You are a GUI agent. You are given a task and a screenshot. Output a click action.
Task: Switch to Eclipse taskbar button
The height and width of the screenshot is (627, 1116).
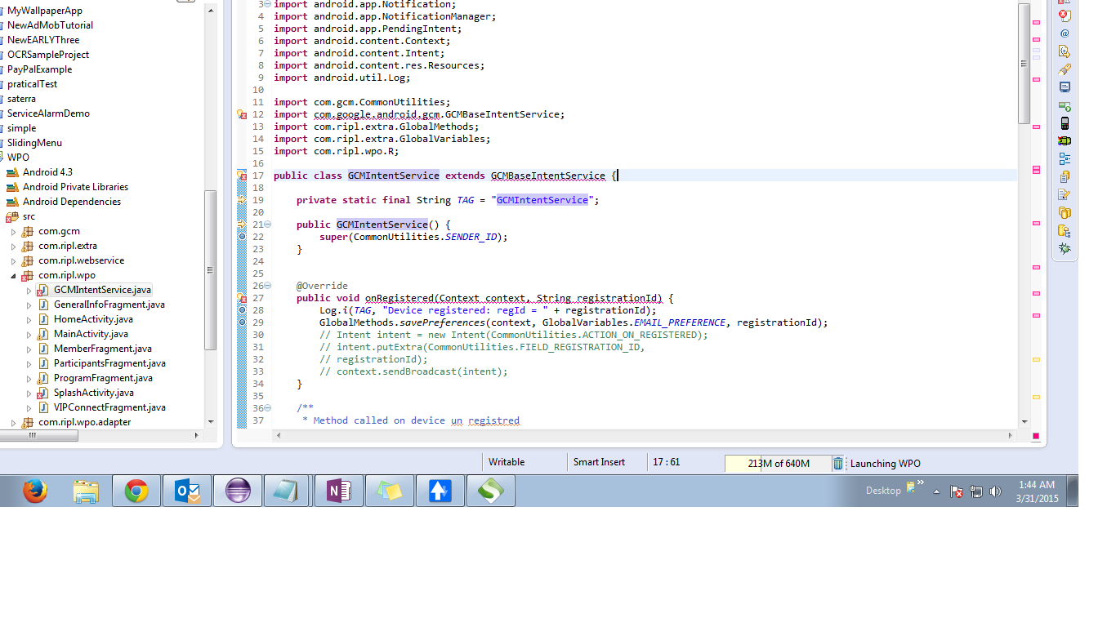tap(238, 491)
